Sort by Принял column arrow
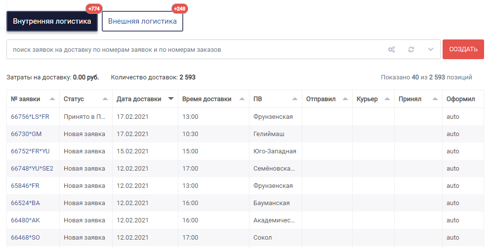 [x=435, y=99]
